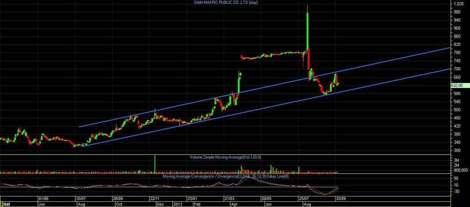Click the 800,000 volume axis label
The image size is (470, 207).
pyautogui.click(x=460, y=170)
